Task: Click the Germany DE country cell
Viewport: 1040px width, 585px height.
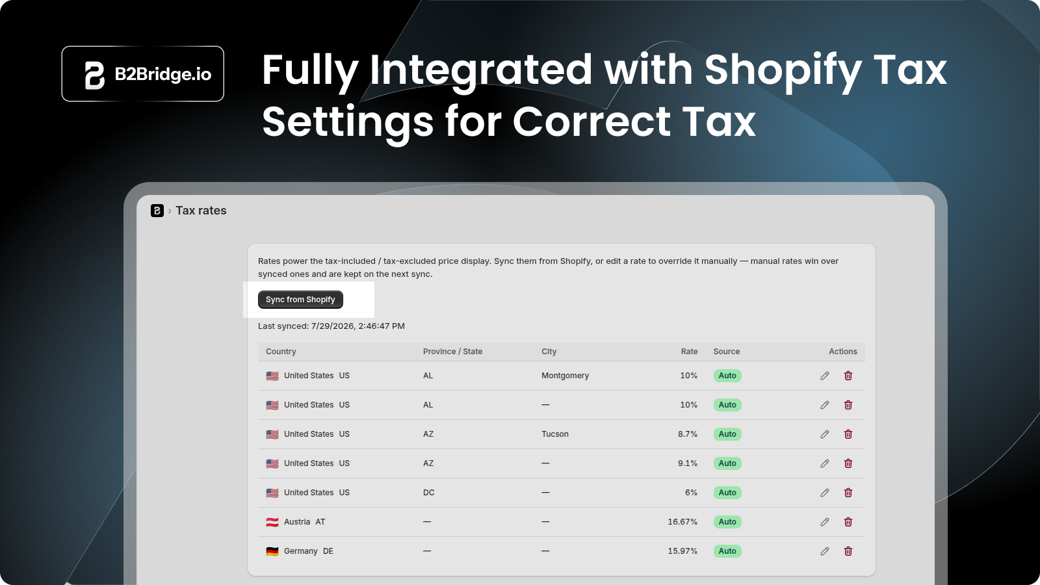Action: pos(300,551)
